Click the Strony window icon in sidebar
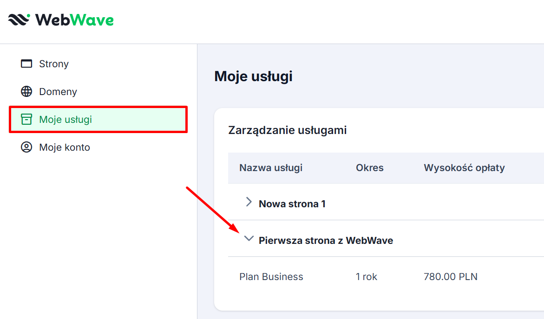This screenshot has height=319, width=544. pos(26,64)
